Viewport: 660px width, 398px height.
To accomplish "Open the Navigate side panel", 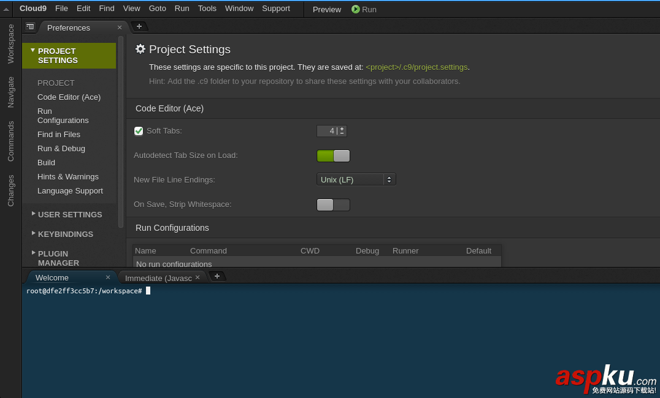I will [10, 92].
